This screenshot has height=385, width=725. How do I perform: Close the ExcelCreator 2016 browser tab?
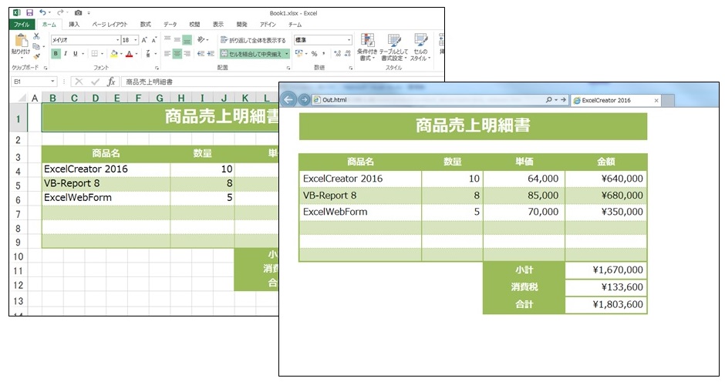click(x=656, y=100)
